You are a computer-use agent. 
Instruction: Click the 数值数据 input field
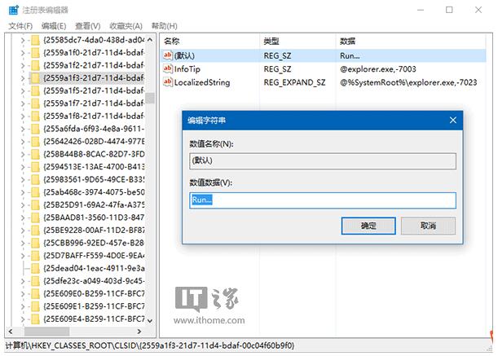click(322, 200)
